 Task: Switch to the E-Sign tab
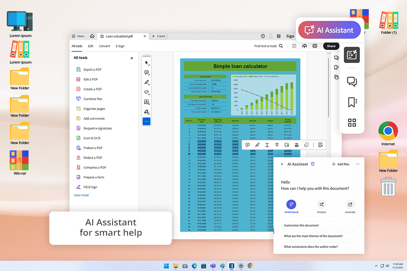pyautogui.click(x=120, y=46)
